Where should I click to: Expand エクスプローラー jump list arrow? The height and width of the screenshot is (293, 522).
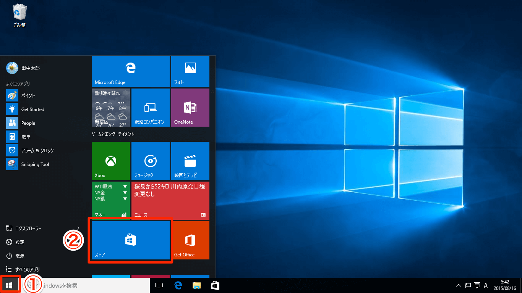(78, 228)
